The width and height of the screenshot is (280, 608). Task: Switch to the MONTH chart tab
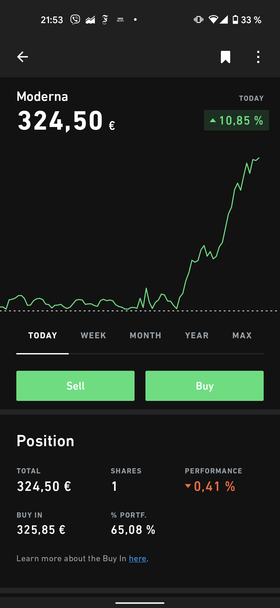pos(145,335)
